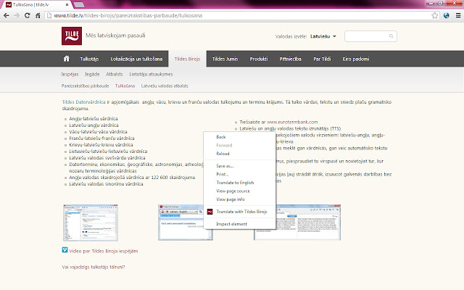464x290 pixels.
Task: Click the browser forward arrow
Action: (x=17, y=15)
